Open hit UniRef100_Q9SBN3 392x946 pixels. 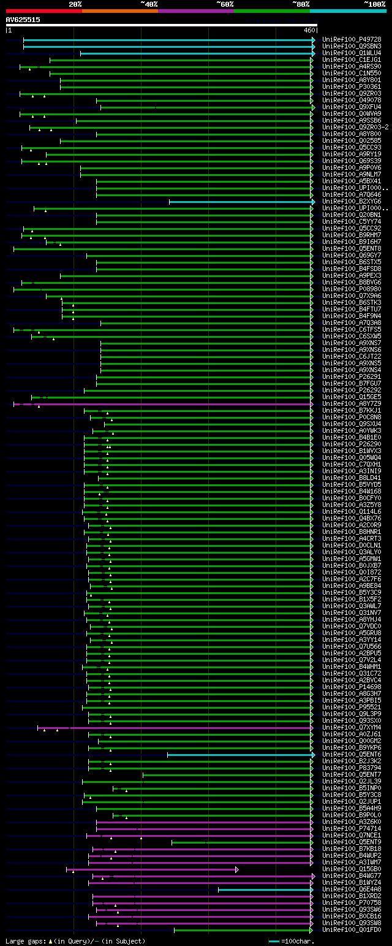[352, 46]
